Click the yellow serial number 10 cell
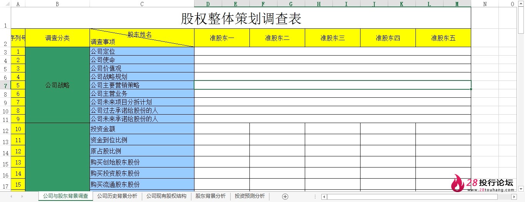The image size is (525, 202). point(18,129)
